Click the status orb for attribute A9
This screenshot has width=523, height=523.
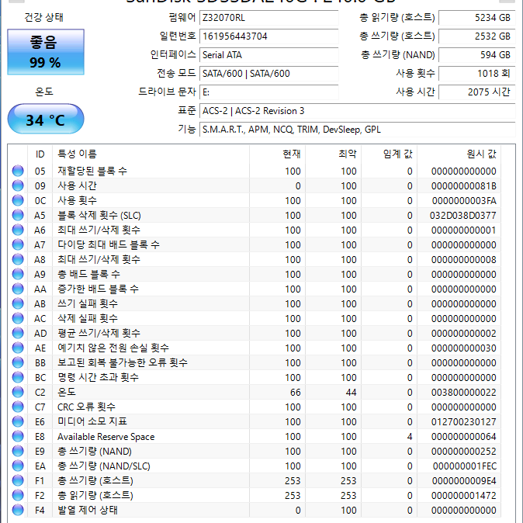(18, 274)
